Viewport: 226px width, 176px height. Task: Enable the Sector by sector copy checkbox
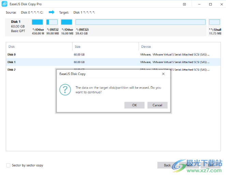pos(8,165)
